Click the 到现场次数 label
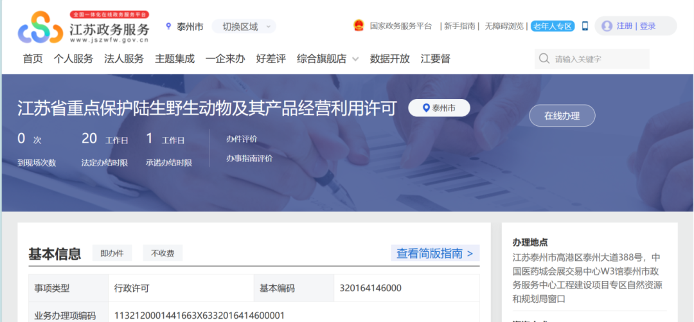This screenshot has height=322, width=694. [37, 163]
